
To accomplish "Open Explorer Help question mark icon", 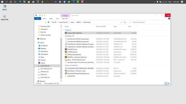I will 169,18.
